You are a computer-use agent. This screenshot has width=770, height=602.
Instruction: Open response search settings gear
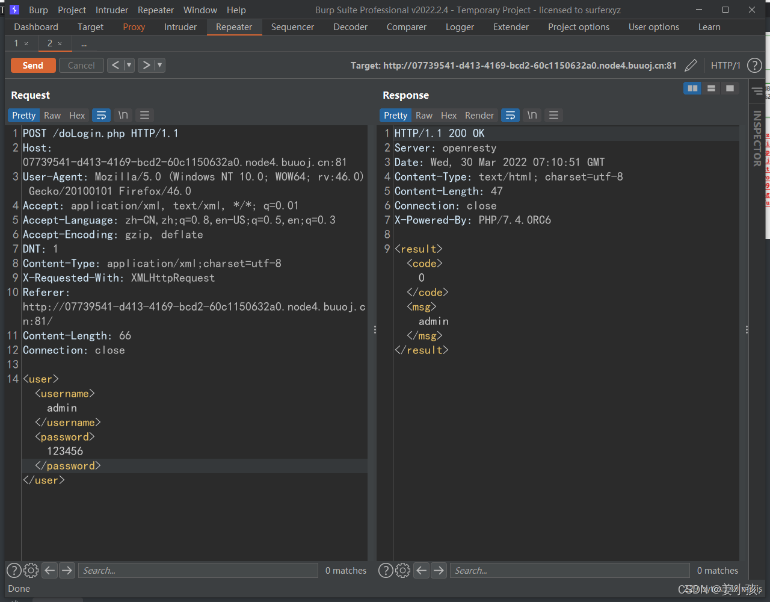(403, 571)
